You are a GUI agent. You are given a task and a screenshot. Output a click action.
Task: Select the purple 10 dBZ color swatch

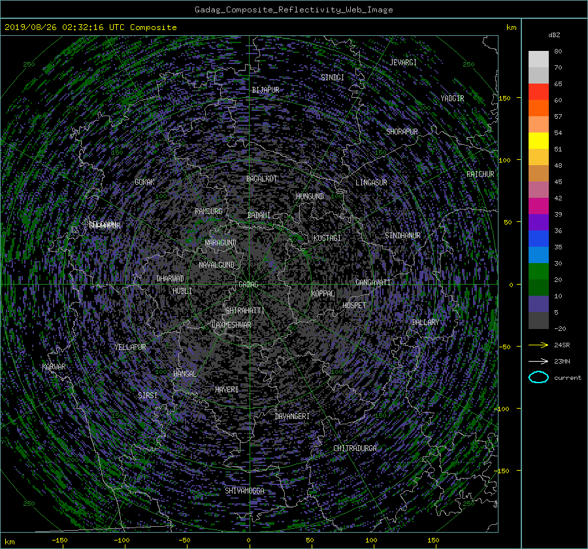pos(538,304)
